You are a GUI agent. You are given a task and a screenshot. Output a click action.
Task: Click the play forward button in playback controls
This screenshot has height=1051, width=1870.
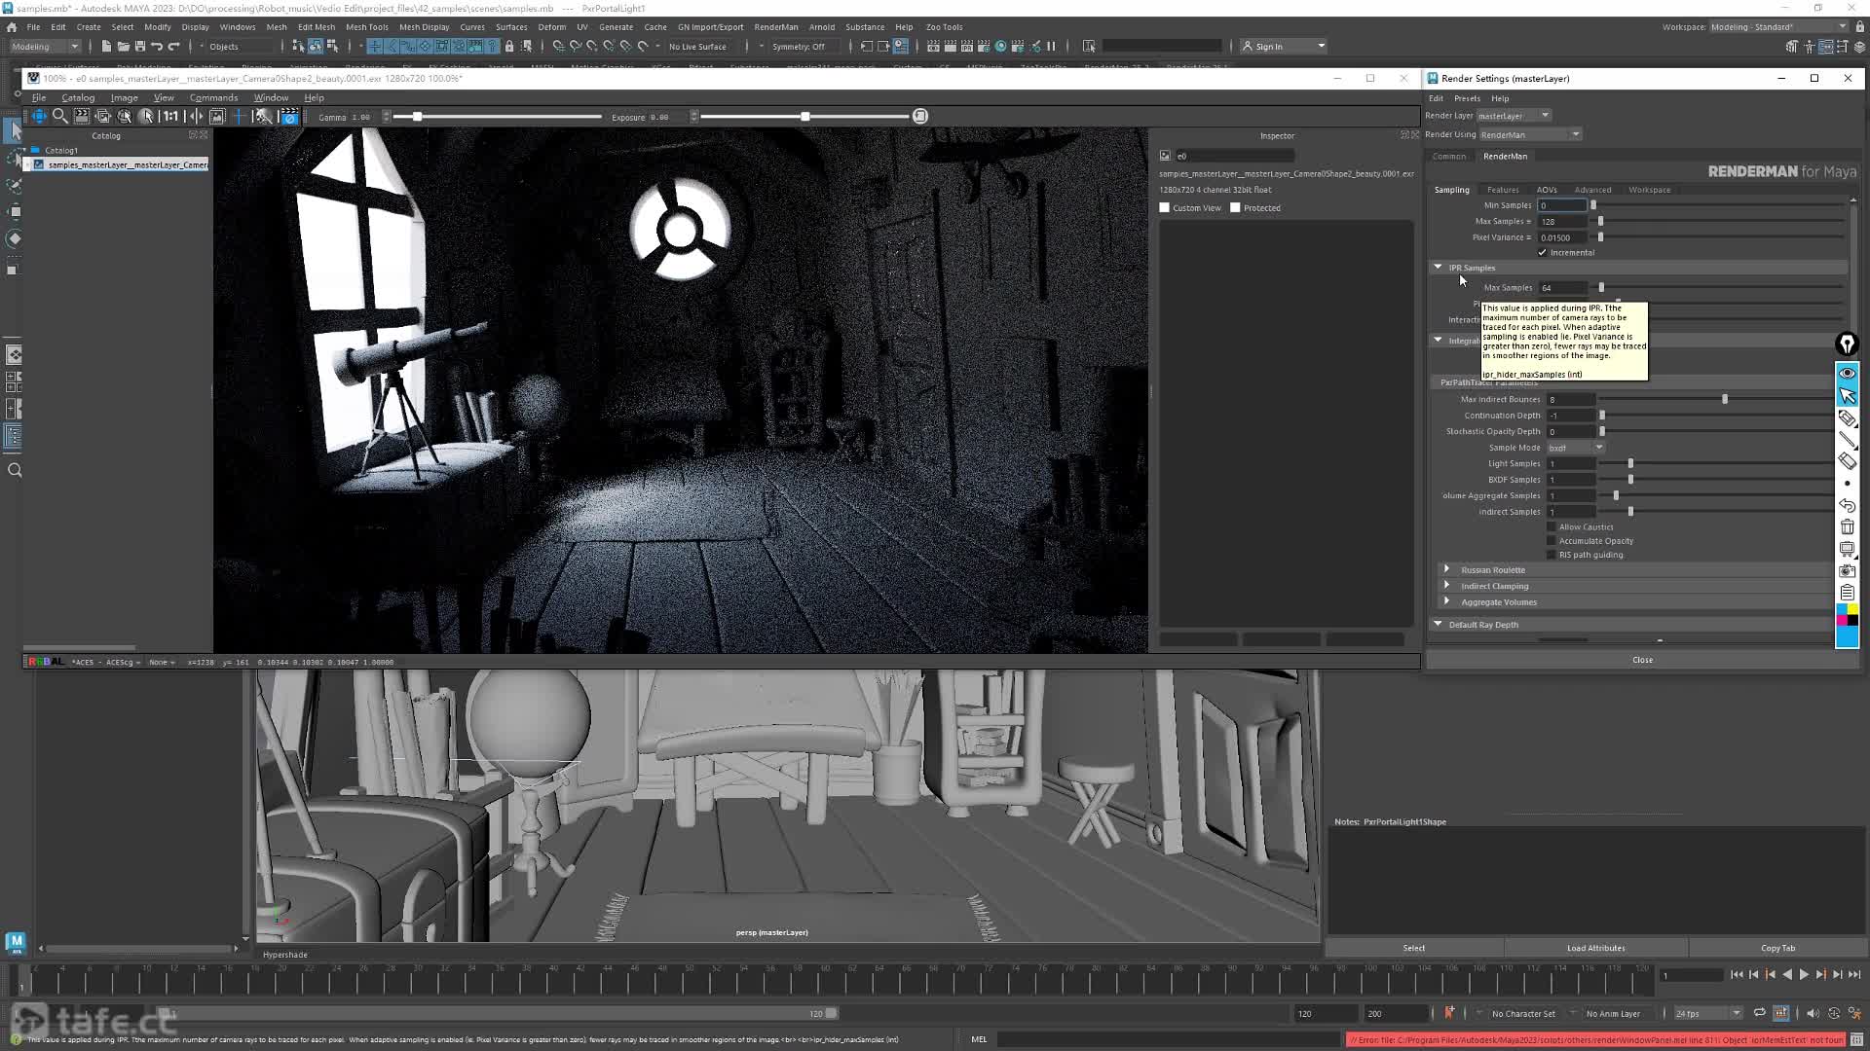click(x=1804, y=974)
